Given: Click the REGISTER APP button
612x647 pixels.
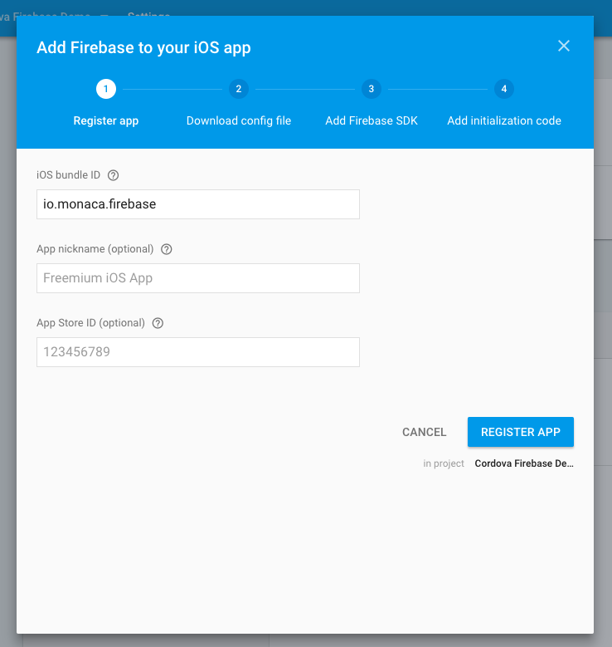Looking at the screenshot, I should (x=521, y=432).
